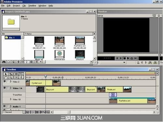This screenshot has height=122, width=163.
Task: Open Project window flyout menu arrow
Action: click(94, 34)
